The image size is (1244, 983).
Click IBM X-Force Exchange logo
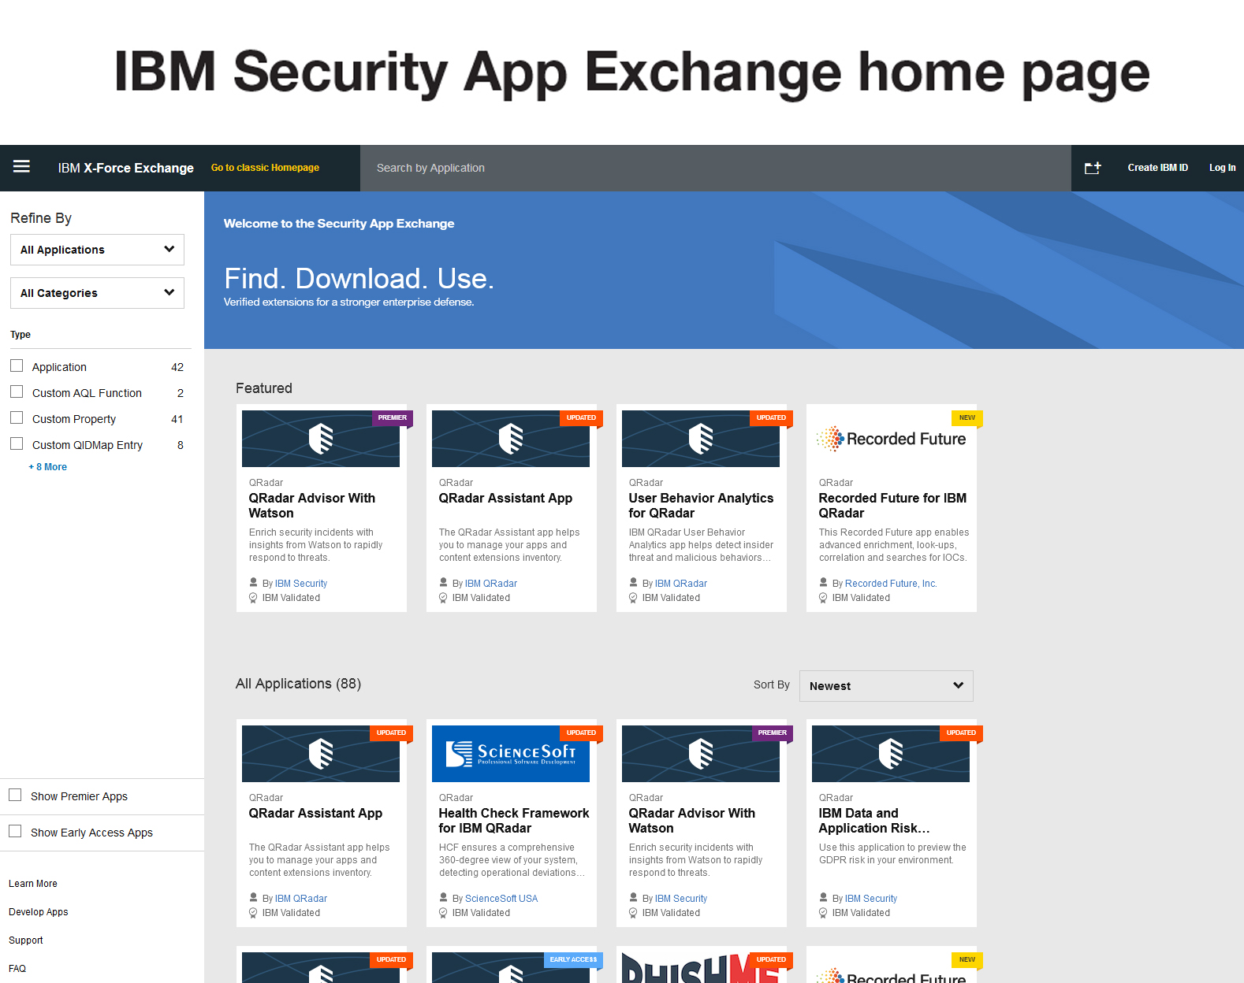pos(125,168)
